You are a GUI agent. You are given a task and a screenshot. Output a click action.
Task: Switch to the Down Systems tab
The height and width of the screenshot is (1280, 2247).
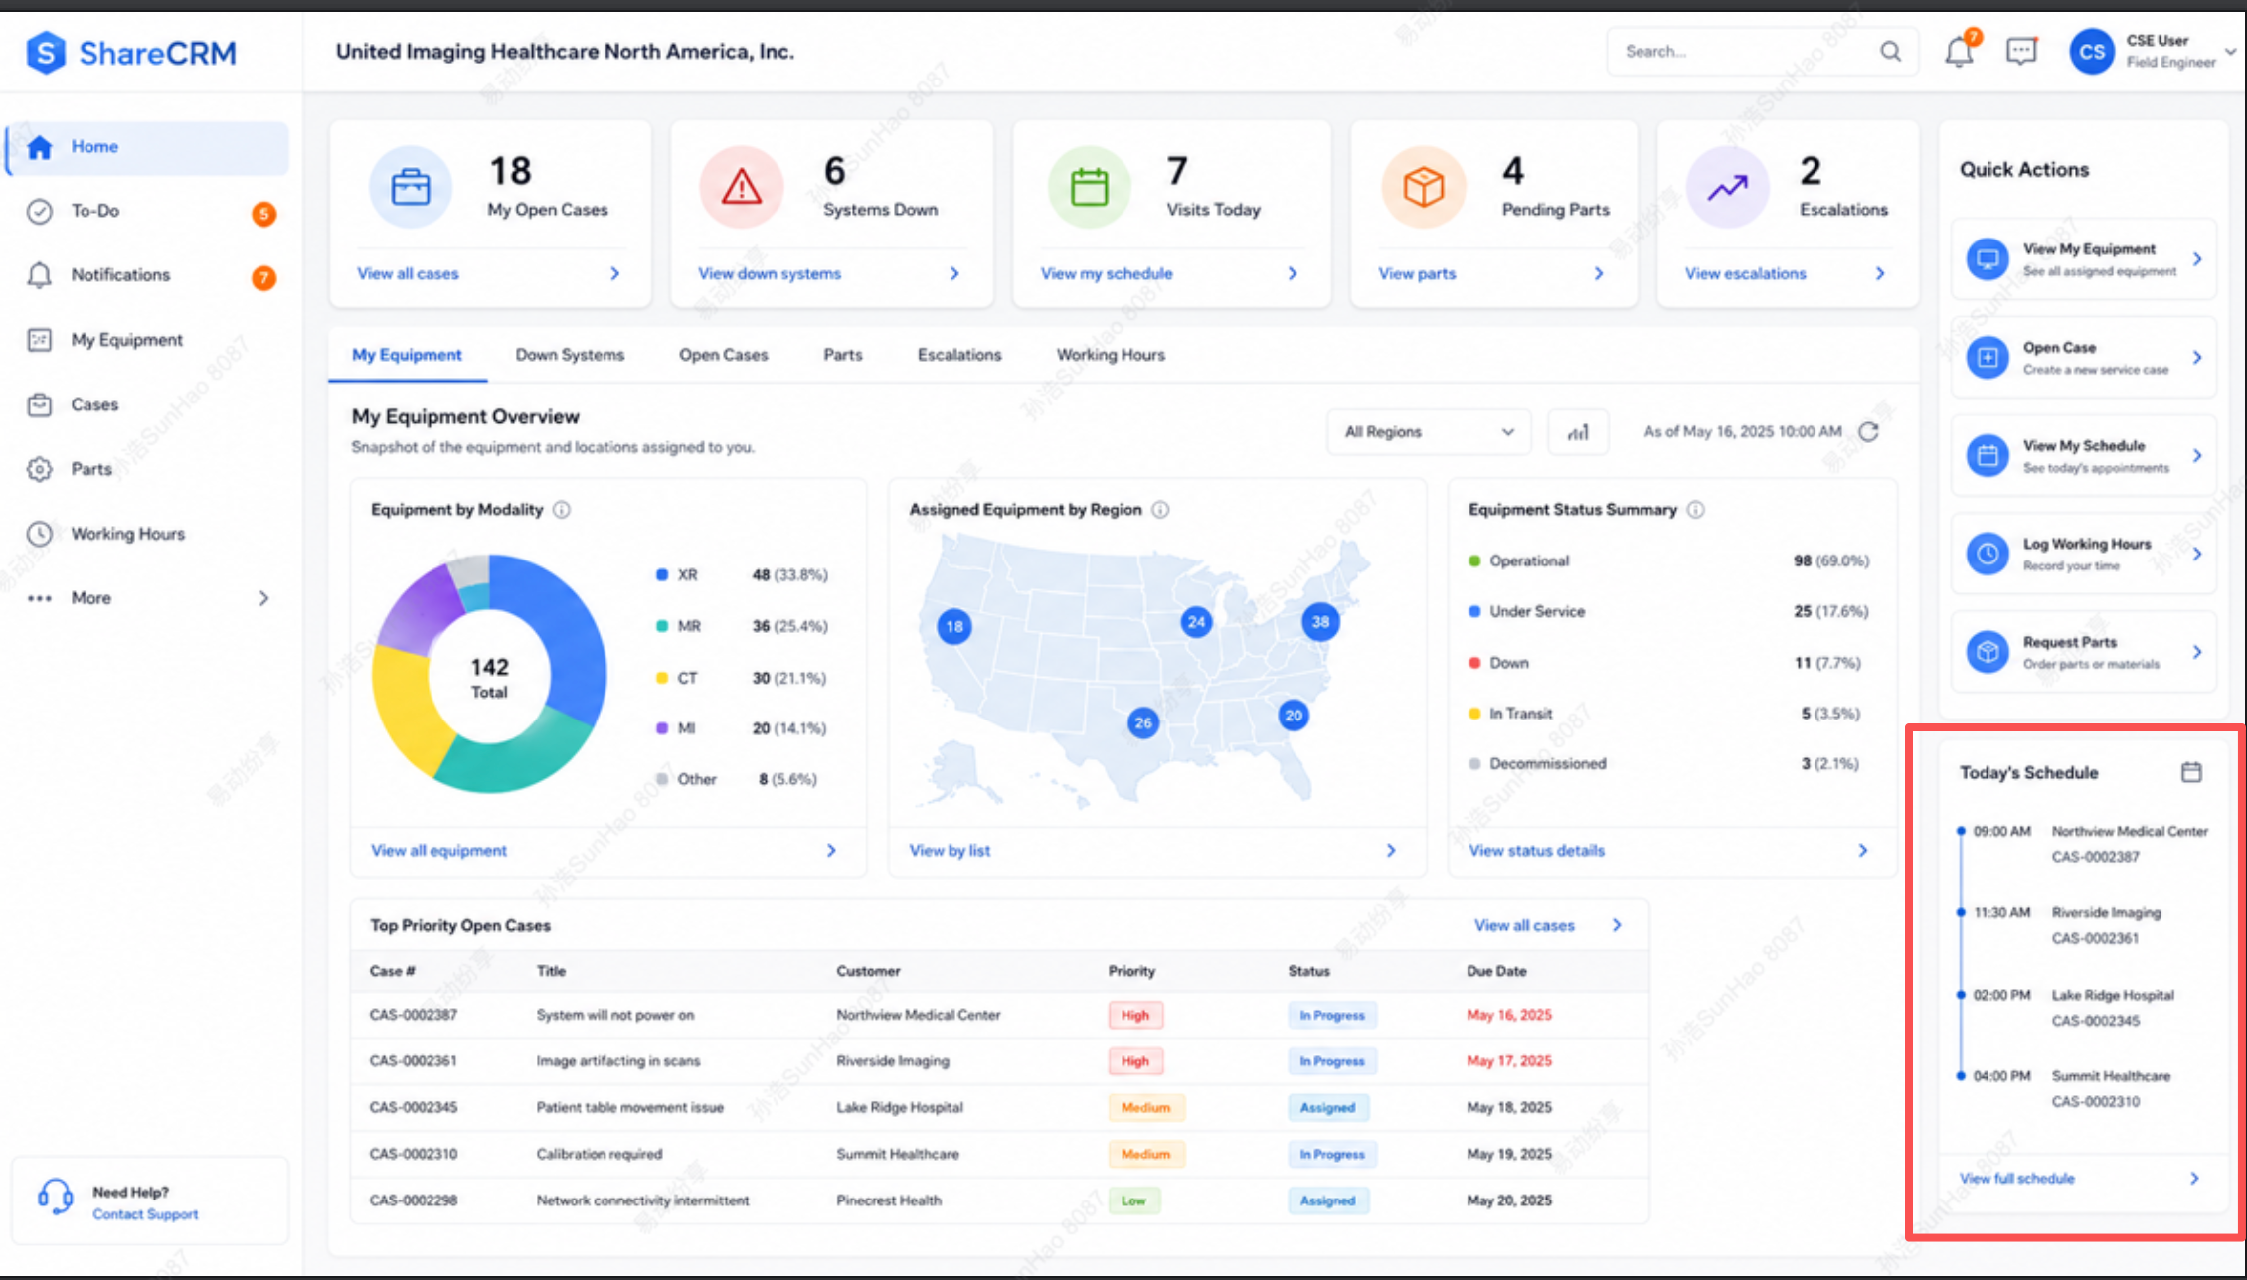[x=570, y=355]
